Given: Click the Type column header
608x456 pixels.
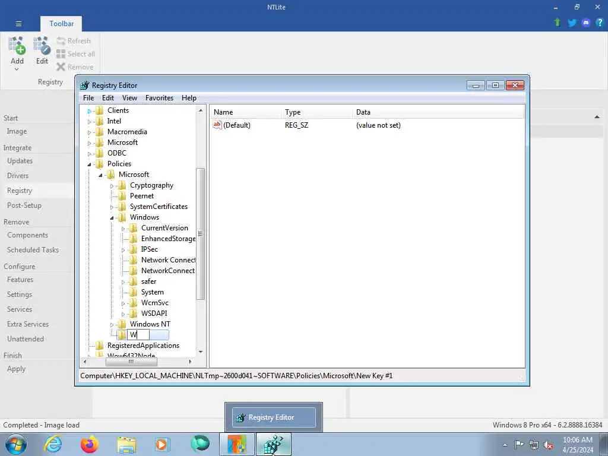Looking at the screenshot, I should [317, 112].
